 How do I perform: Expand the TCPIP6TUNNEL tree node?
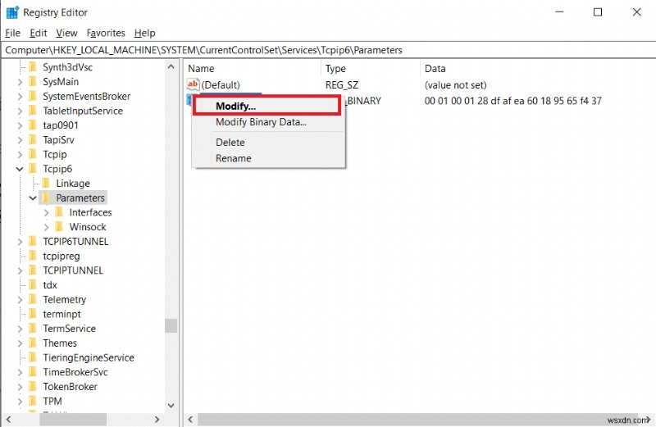coord(20,242)
